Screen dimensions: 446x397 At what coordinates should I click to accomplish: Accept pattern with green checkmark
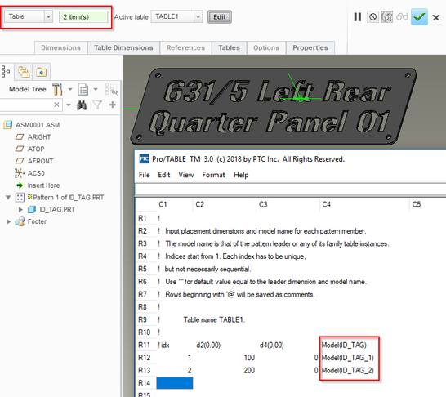coord(419,17)
